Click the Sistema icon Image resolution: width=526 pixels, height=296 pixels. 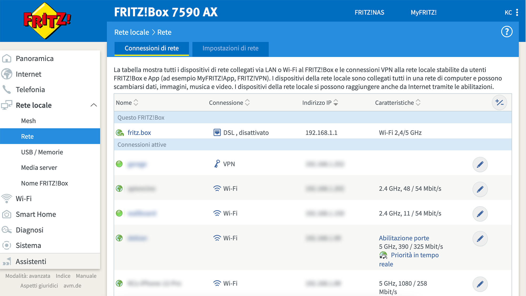coord(7,245)
